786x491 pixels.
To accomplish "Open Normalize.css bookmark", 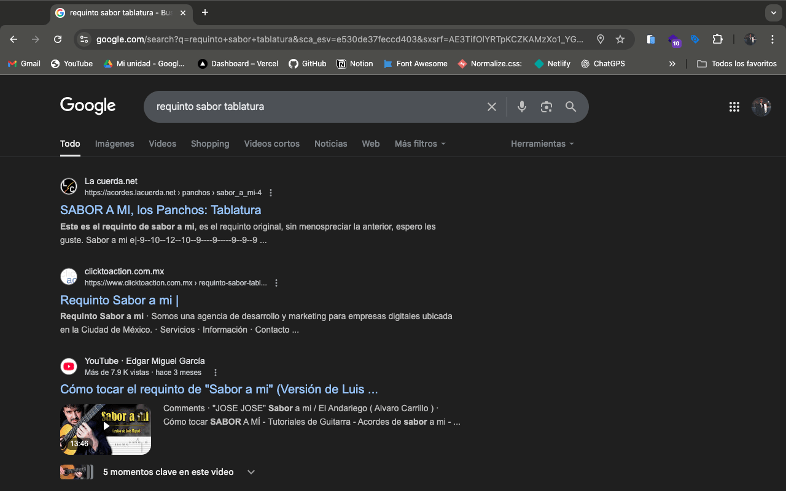I will click(490, 64).
